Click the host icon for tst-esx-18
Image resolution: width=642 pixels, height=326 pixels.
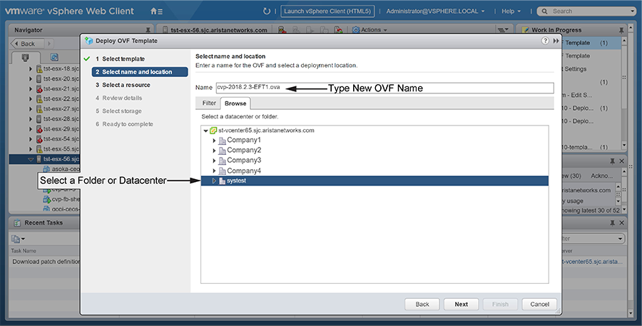tap(39, 68)
